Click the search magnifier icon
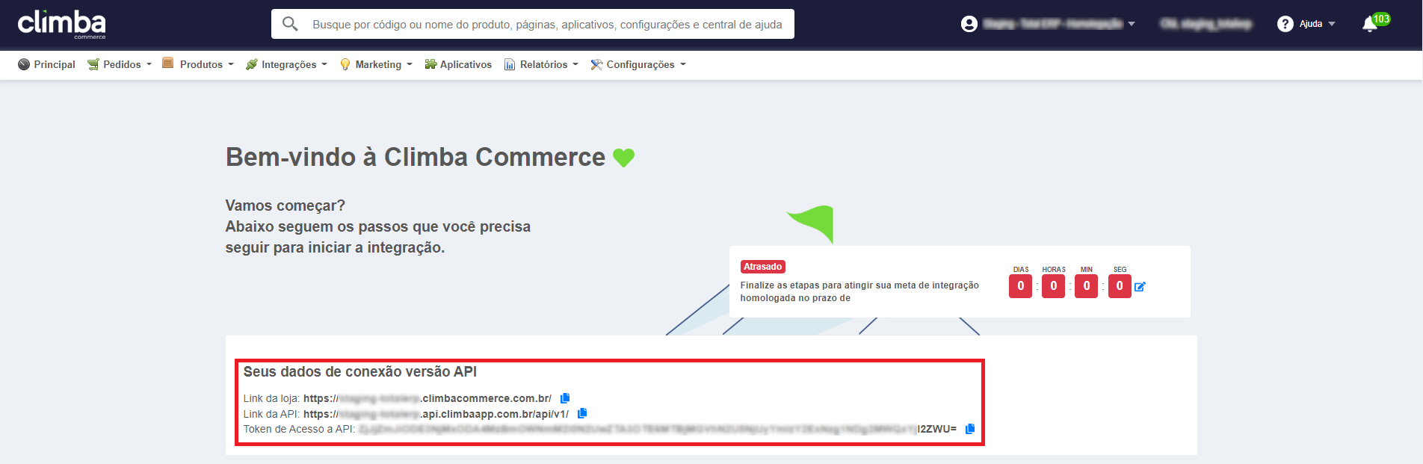The image size is (1423, 464). click(x=290, y=24)
